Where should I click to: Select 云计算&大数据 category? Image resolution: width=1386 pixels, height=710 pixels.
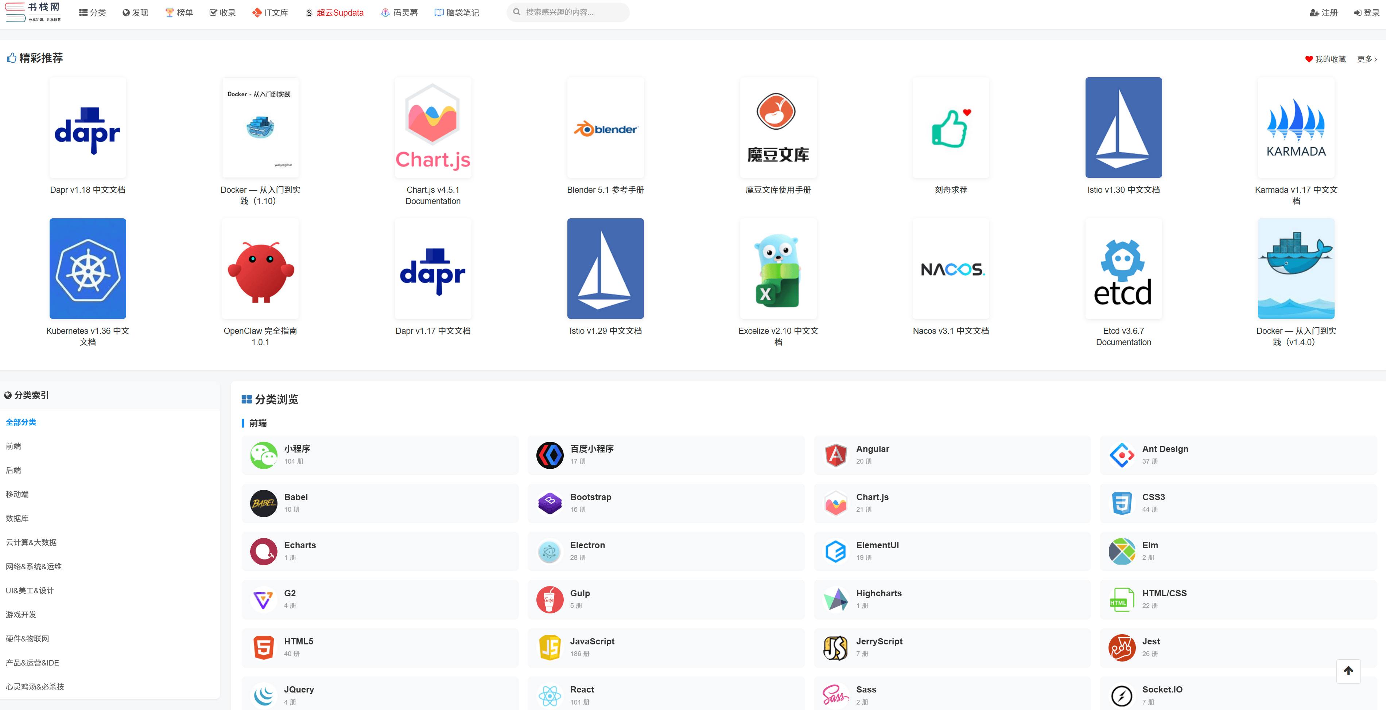pos(31,542)
